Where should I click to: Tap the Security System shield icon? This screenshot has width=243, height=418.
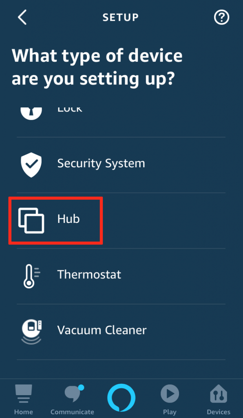31,165
